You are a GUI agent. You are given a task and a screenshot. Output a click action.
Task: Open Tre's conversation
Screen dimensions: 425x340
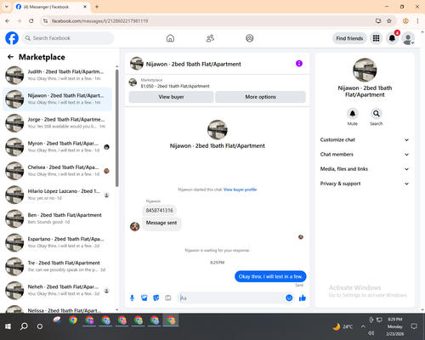pos(57,266)
